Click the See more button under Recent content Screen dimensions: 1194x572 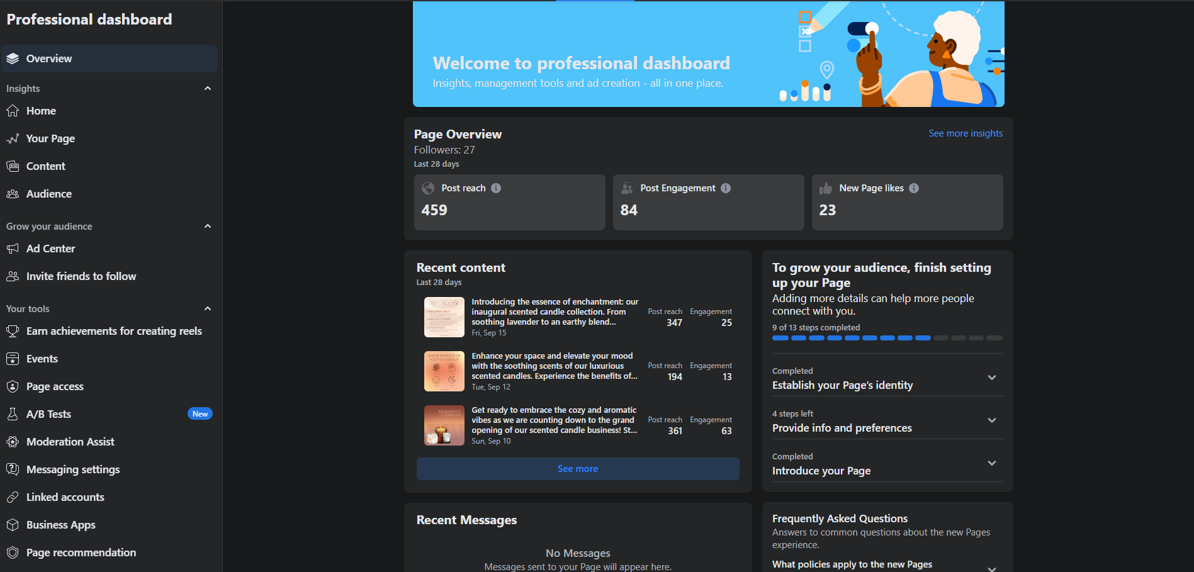point(578,469)
